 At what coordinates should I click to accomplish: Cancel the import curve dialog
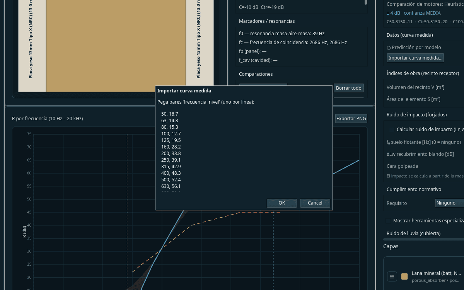(315, 203)
